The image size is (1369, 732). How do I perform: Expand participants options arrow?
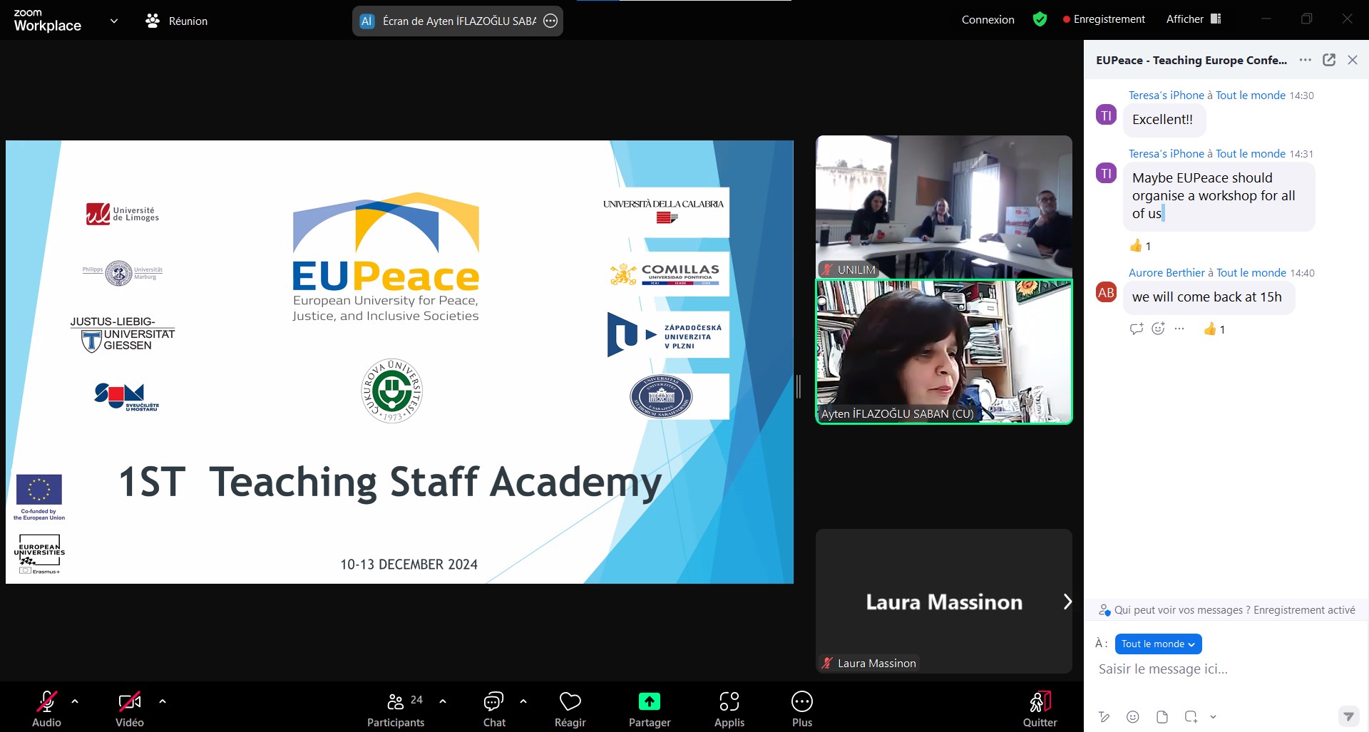pos(443,701)
